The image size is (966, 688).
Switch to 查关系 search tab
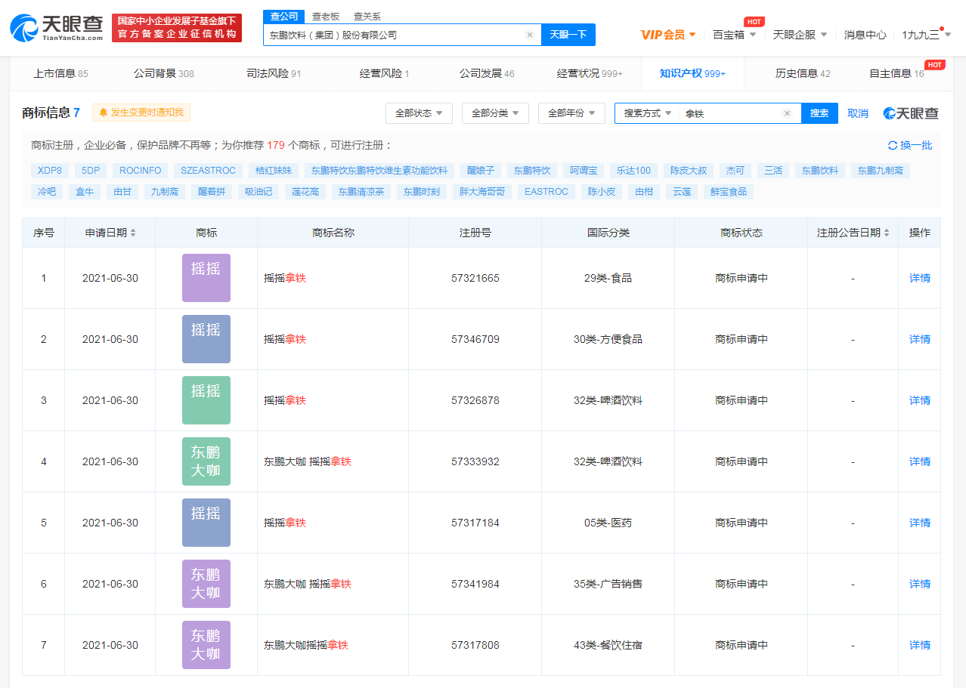367,16
